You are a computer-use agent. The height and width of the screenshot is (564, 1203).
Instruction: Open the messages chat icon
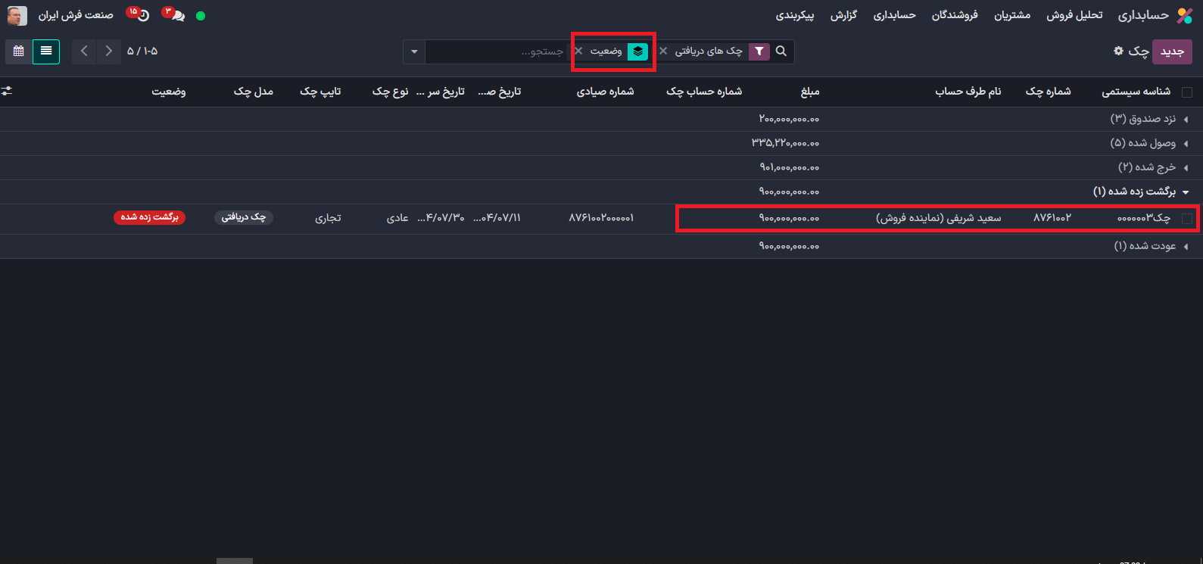(178, 15)
